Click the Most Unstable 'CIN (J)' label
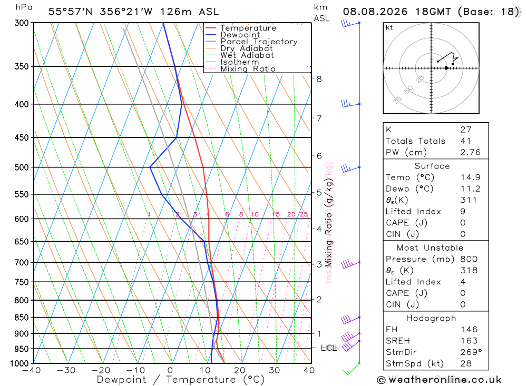This screenshot has height=386, width=527. [402, 305]
